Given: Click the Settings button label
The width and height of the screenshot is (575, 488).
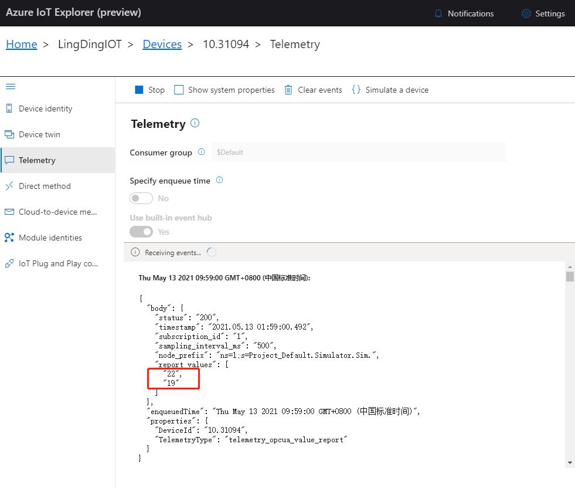Looking at the screenshot, I should click(x=550, y=13).
